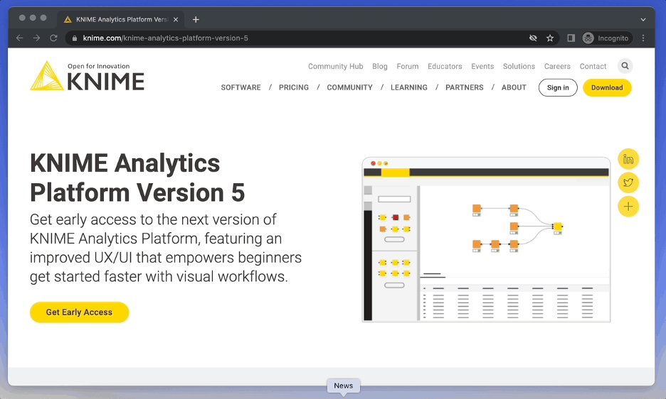Click Get Early Access button
The image size is (666, 399).
79,312
